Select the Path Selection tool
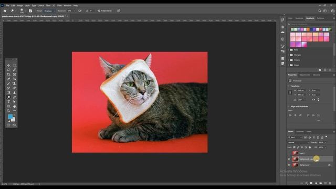The height and width of the screenshot is (189, 336). 14,102
